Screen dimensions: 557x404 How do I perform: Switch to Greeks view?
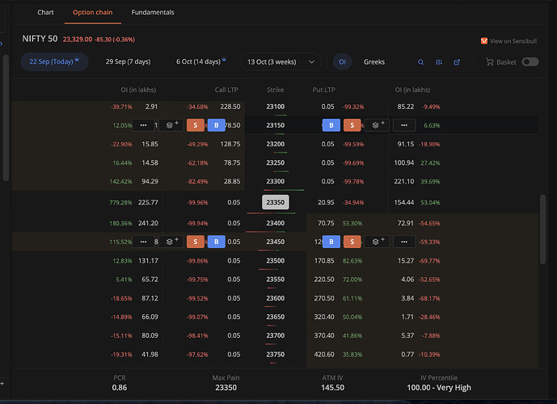pyautogui.click(x=374, y=62)
